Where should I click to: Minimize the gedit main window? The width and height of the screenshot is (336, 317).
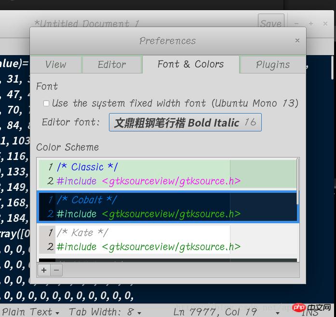click(x=296, y=23)
